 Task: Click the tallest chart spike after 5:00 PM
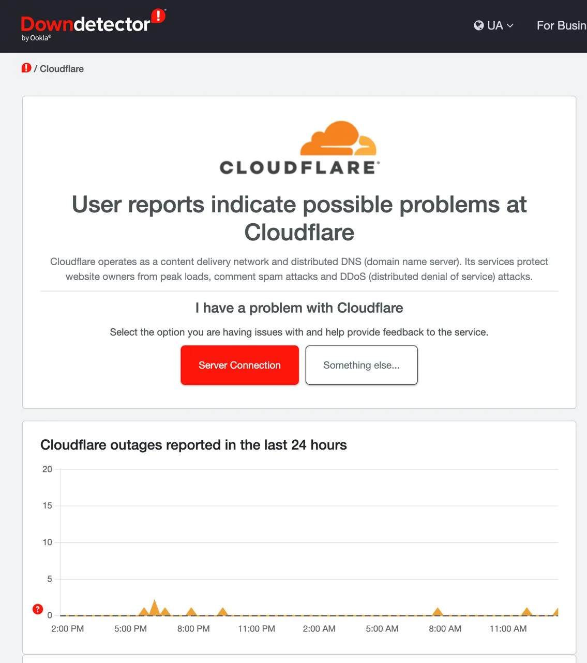coord(154,608)
